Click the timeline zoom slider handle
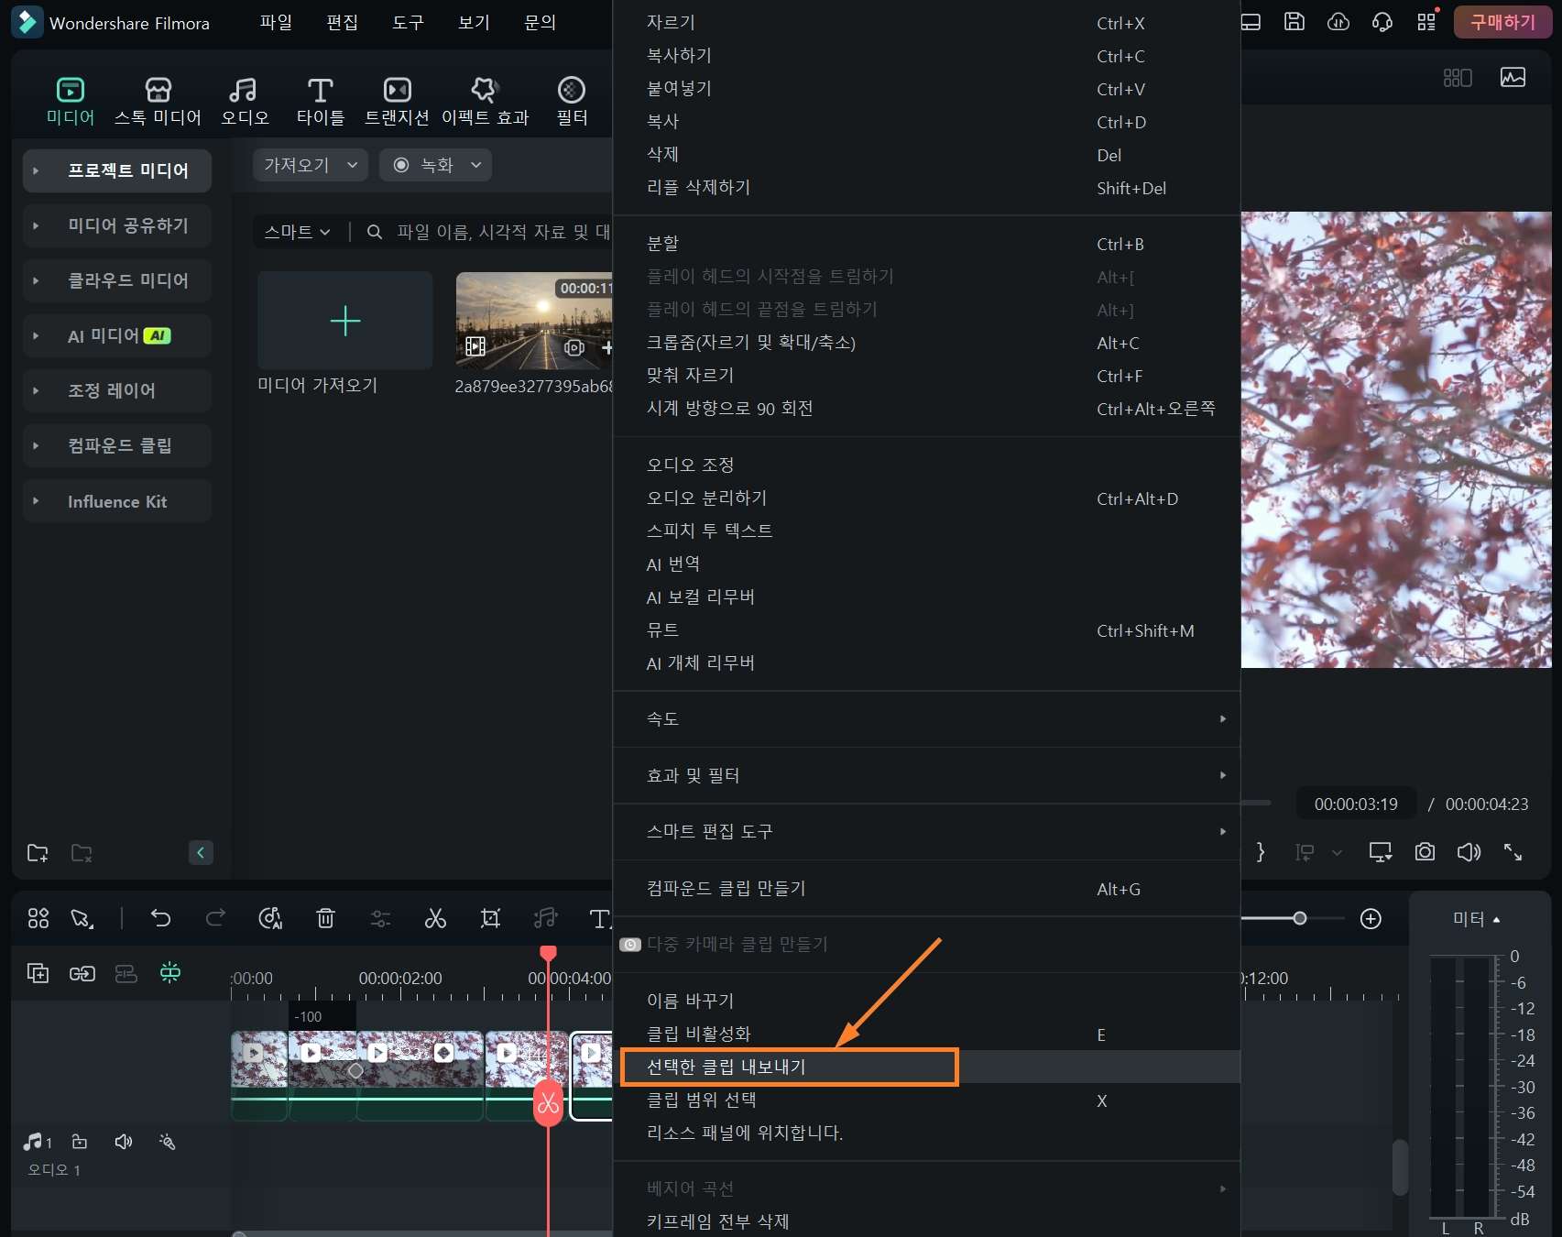The height and width of the screenshot is (1237, 1562). (x=1299, y=918)
